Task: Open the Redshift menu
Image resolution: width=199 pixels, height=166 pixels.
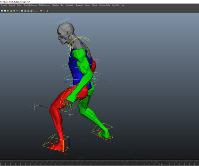Action: pos(115,5)
